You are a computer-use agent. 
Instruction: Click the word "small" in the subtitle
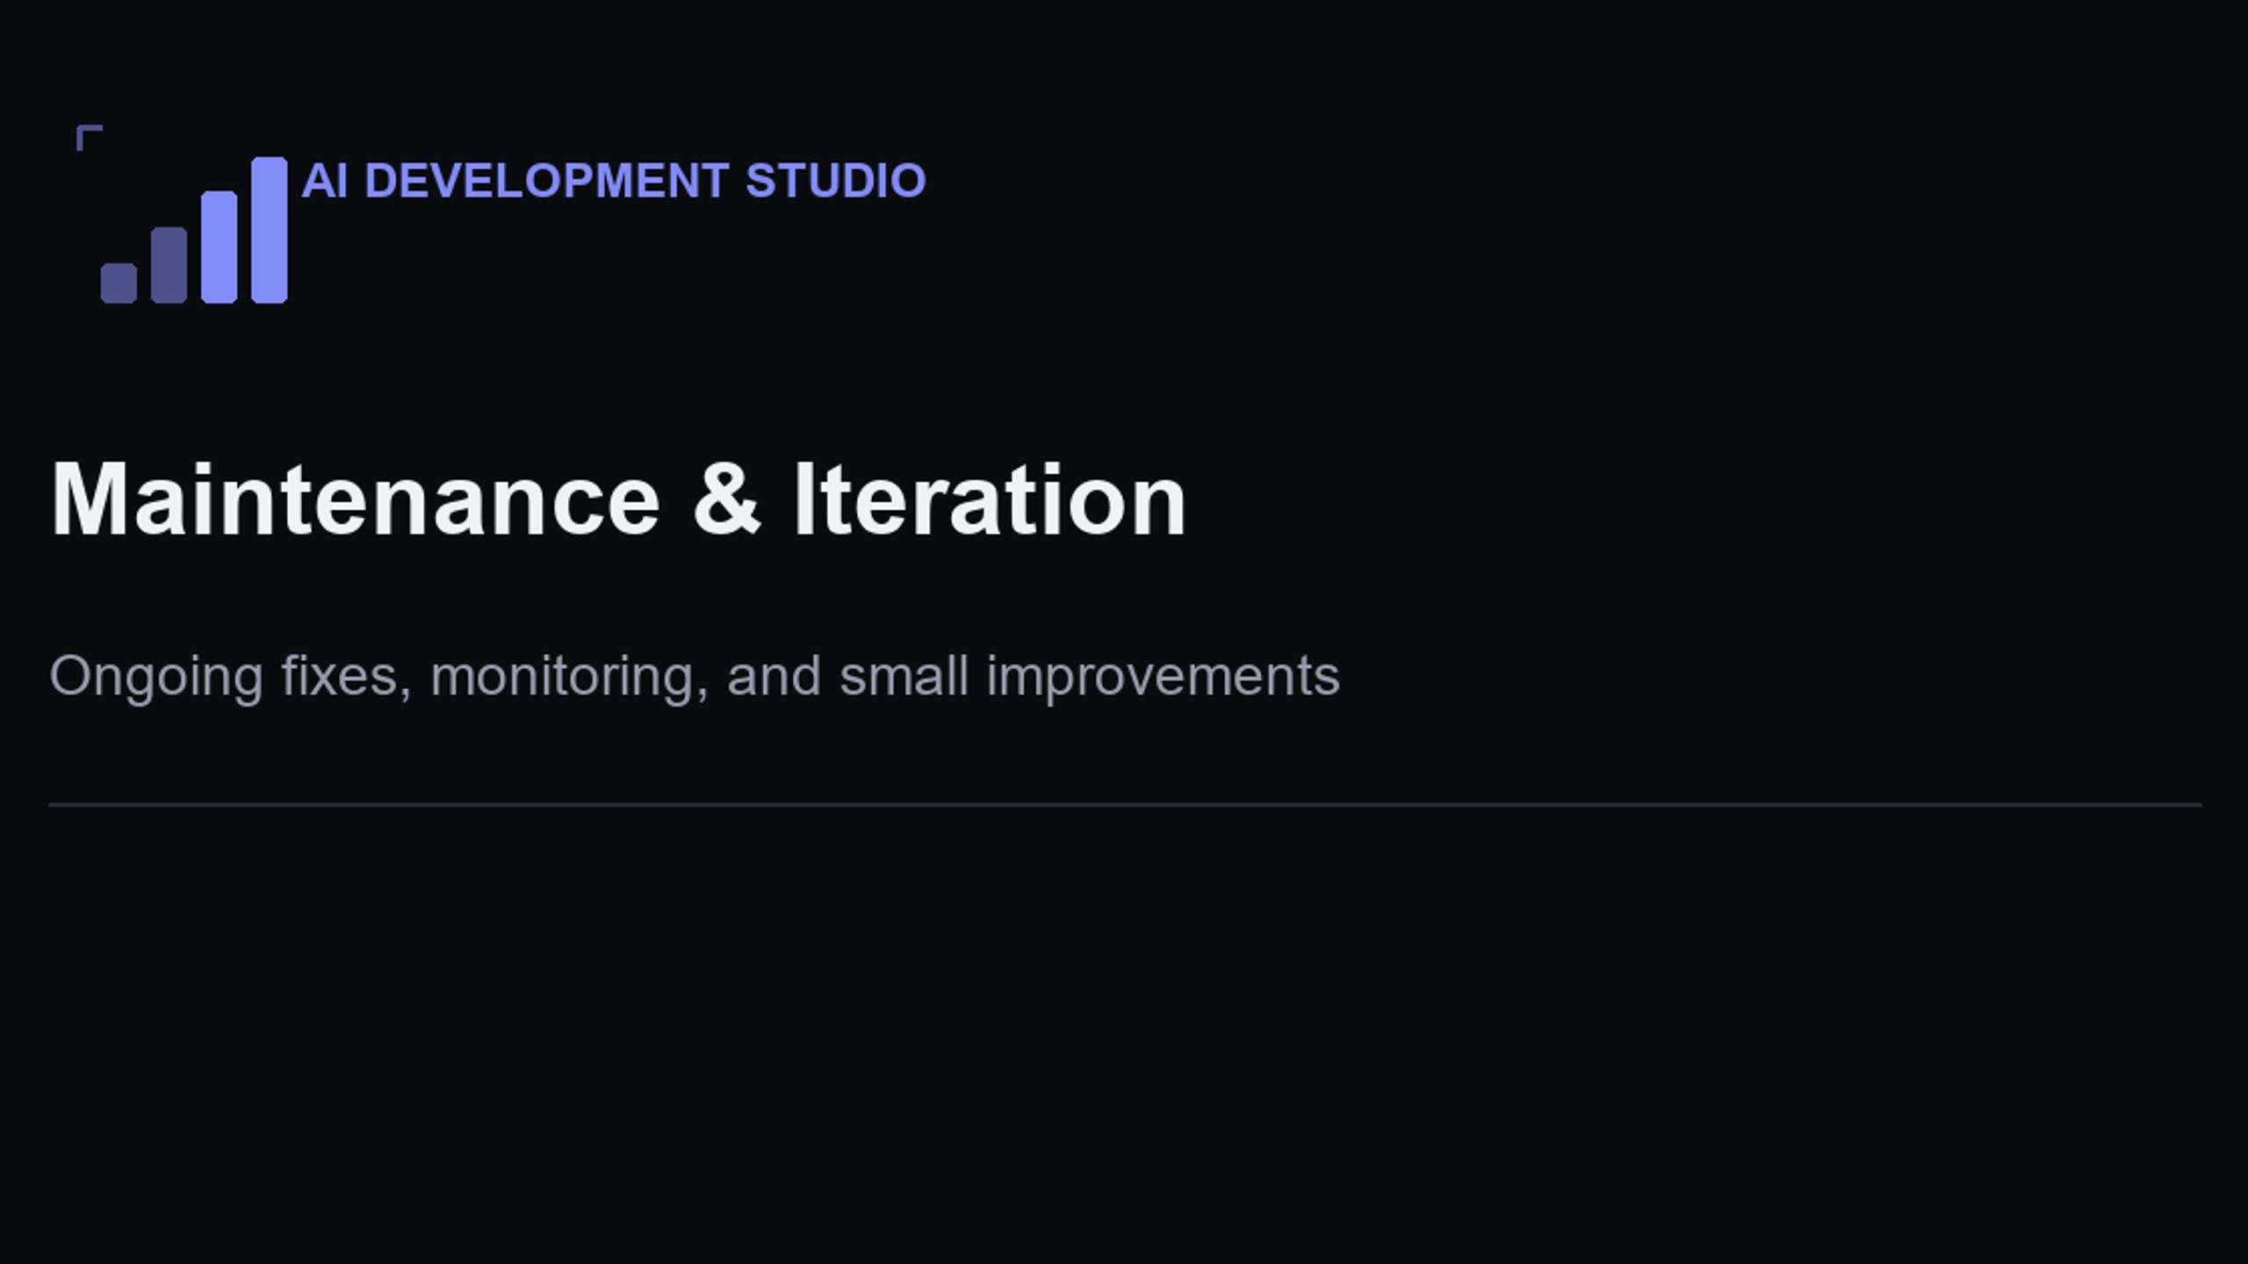pyautogui.click(x=904, y=676)
